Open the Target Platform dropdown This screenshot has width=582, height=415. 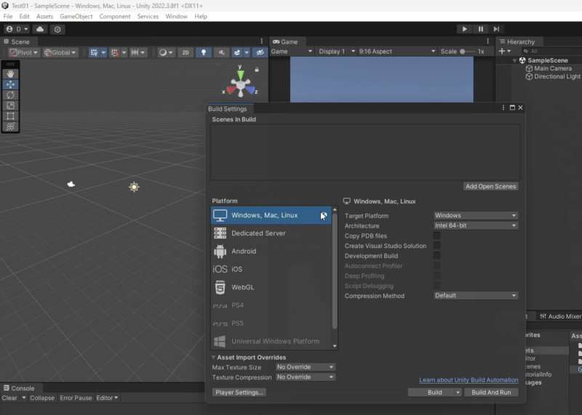tap(475, 216)
